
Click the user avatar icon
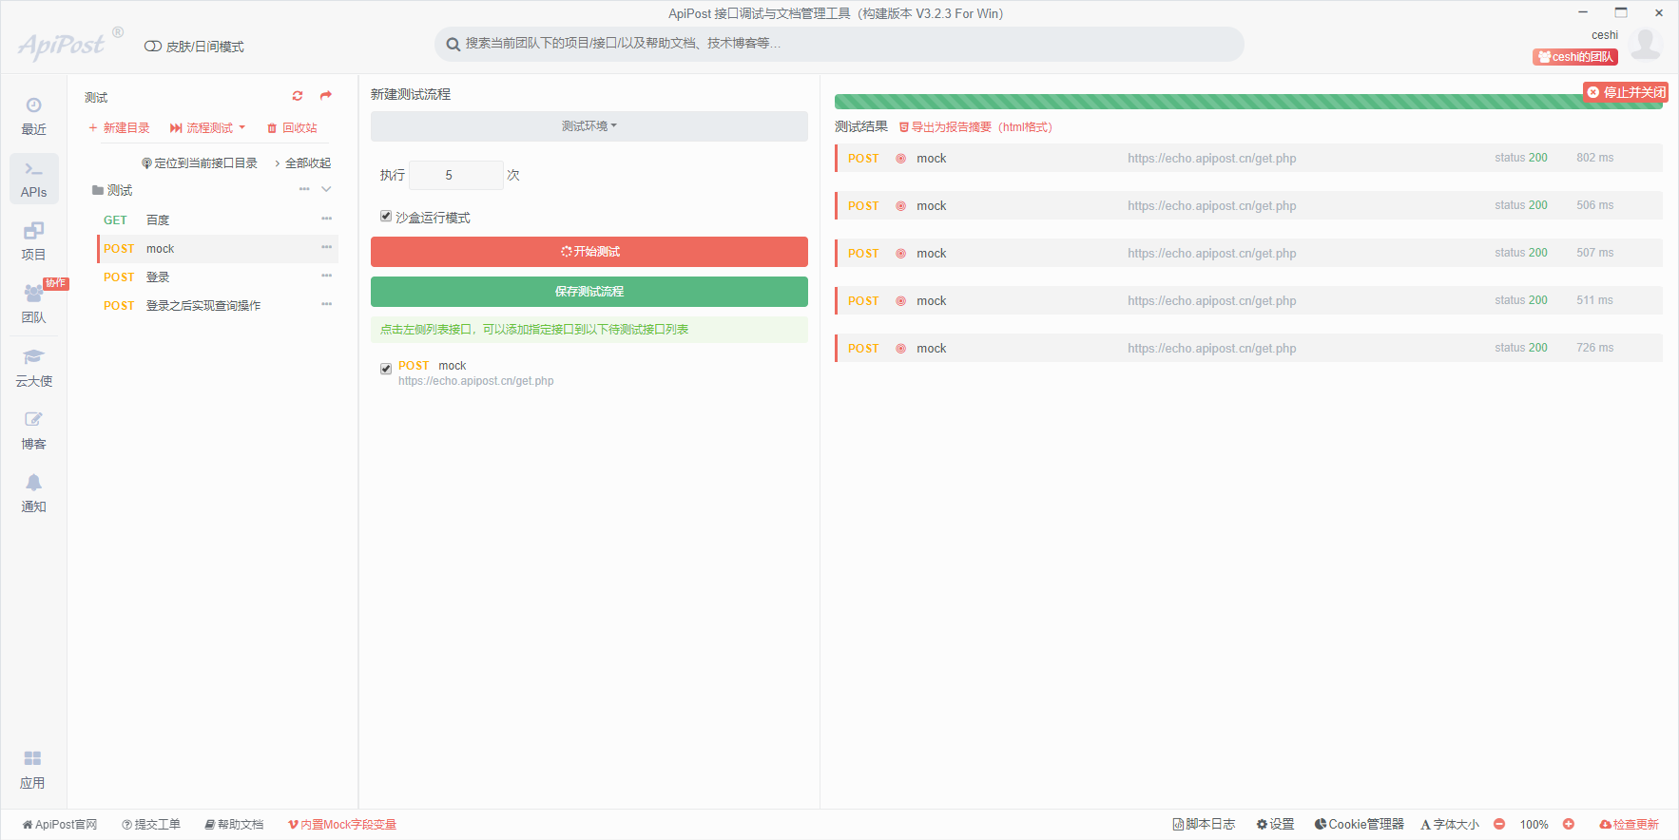[1646, 44]
